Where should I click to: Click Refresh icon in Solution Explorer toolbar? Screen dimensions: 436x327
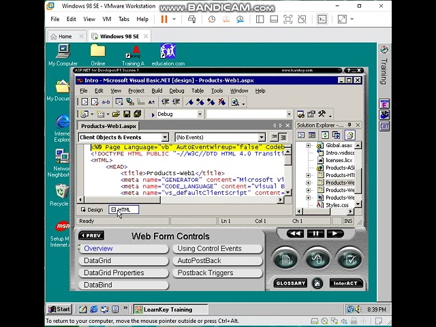(325, 136)
